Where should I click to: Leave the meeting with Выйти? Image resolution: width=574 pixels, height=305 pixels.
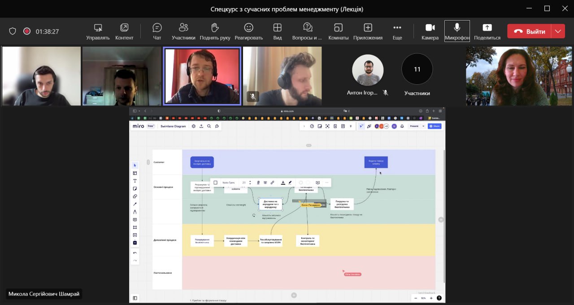pyautogui.click(x=530, y=31)
